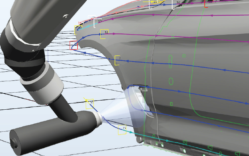This screenshot has width=249, height=156.
Task: Pick yellow marker 52 on purple path
Action: (x=104, y=34)
